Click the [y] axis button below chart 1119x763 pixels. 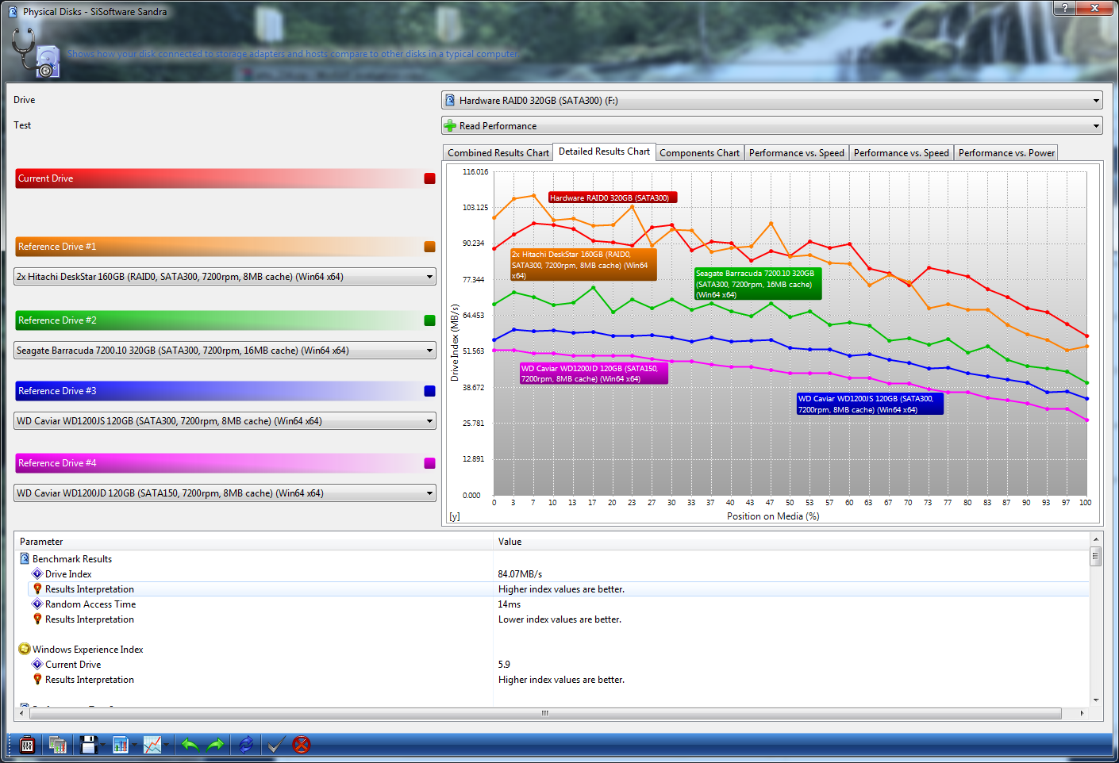tap(455, 516)
